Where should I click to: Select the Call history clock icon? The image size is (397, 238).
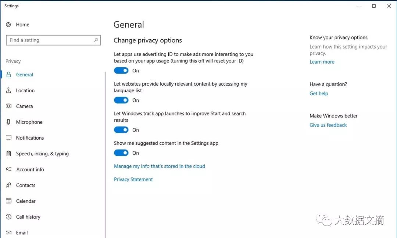tap(8, 217)
